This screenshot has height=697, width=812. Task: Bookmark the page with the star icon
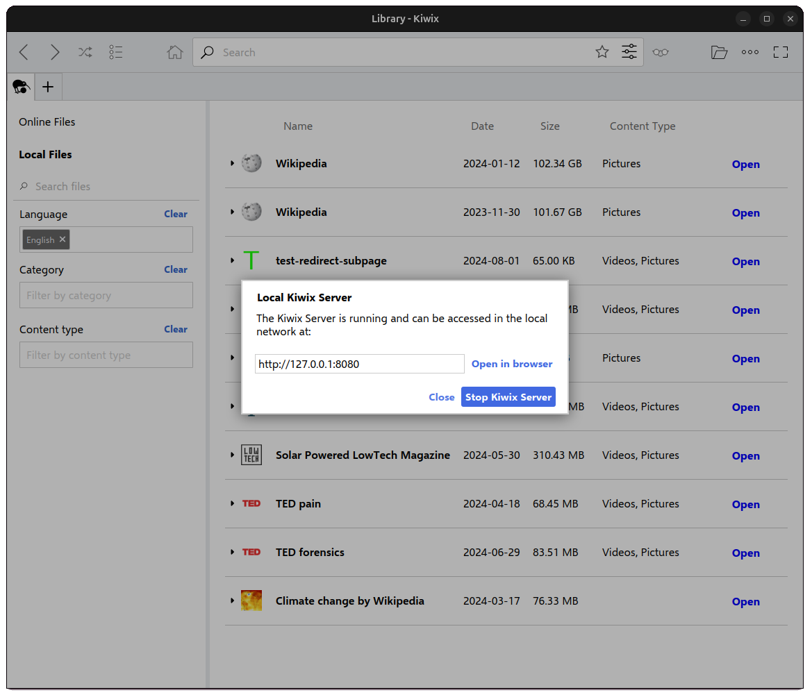[602, 52]
